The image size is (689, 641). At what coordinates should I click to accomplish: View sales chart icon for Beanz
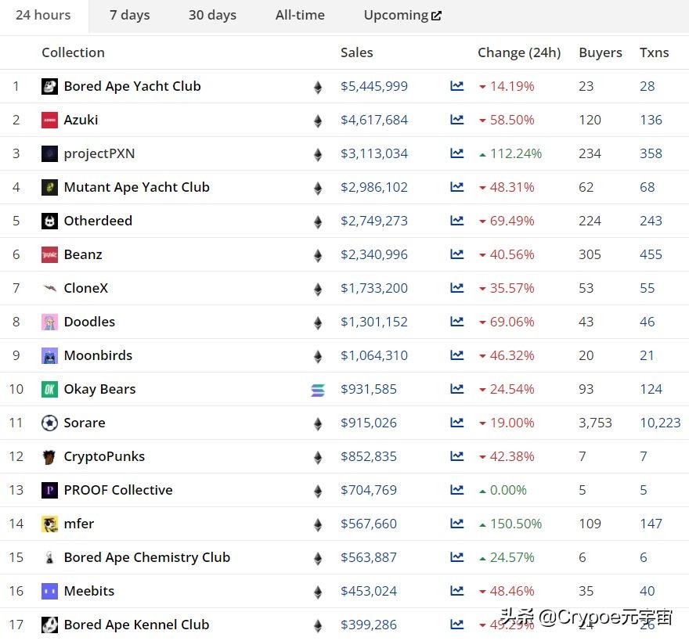pyautogui.click(x=457, y=254)
